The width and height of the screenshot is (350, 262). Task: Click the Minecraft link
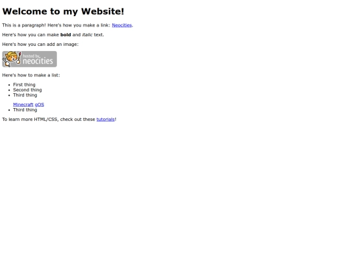[x=23, y=105]
